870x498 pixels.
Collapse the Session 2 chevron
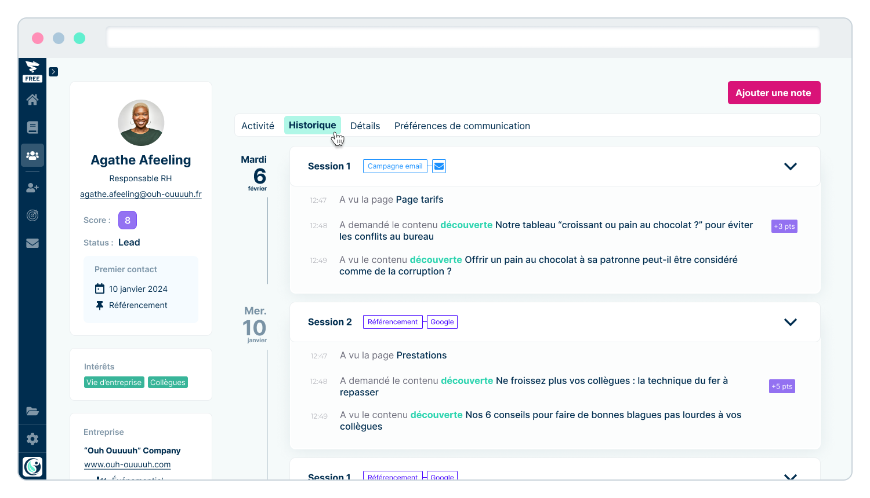791,322
